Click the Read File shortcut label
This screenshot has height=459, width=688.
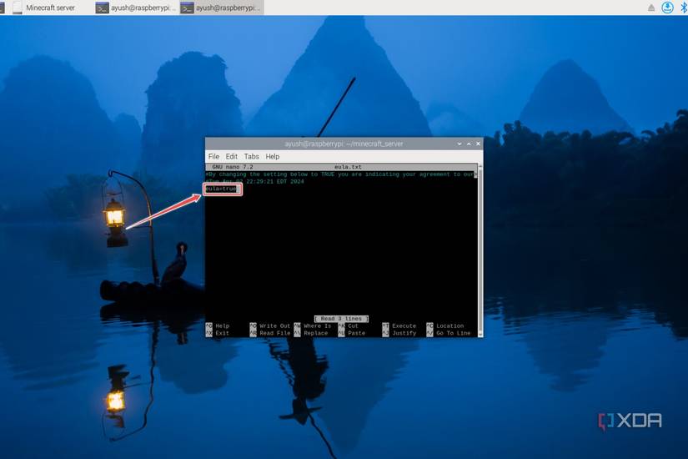274,333
